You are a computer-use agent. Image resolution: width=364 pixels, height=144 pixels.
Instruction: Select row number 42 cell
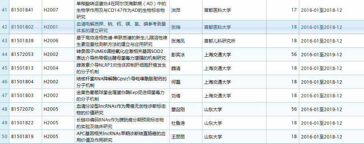pos(4,27)
